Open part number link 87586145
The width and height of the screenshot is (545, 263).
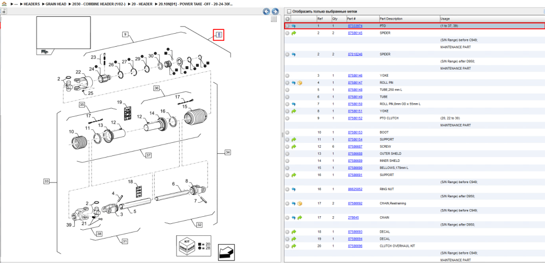point(355,33)
